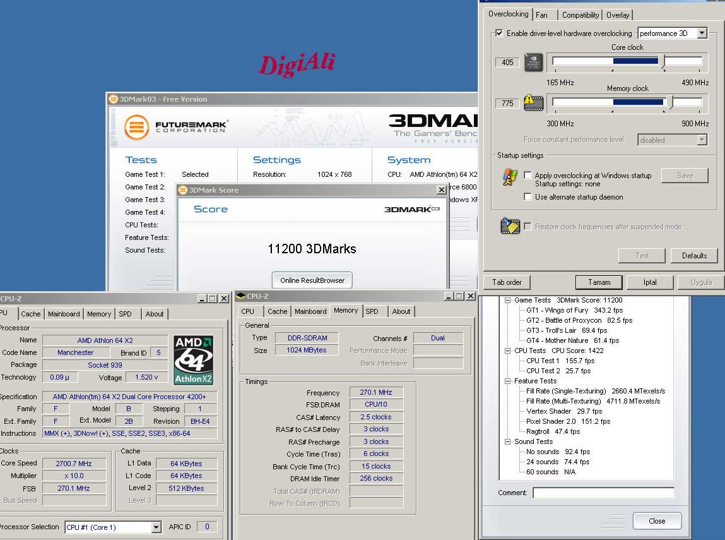Image resolution: width=725 pixels, height=540 pixels.
Task: Minimize the CPU-Z Memory window
Action: [x=449, y=296]
